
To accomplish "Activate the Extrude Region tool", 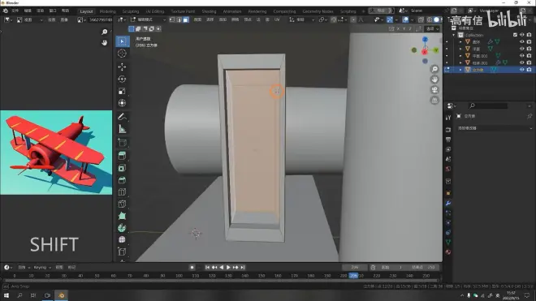I will [122, 156].
